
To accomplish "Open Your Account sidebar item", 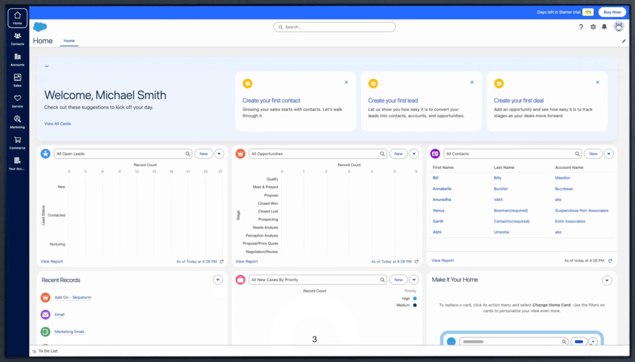I will coord(17,164).
